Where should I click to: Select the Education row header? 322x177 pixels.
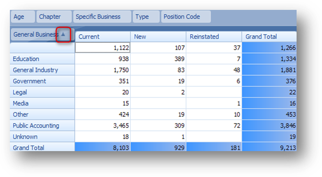[42, 59]
